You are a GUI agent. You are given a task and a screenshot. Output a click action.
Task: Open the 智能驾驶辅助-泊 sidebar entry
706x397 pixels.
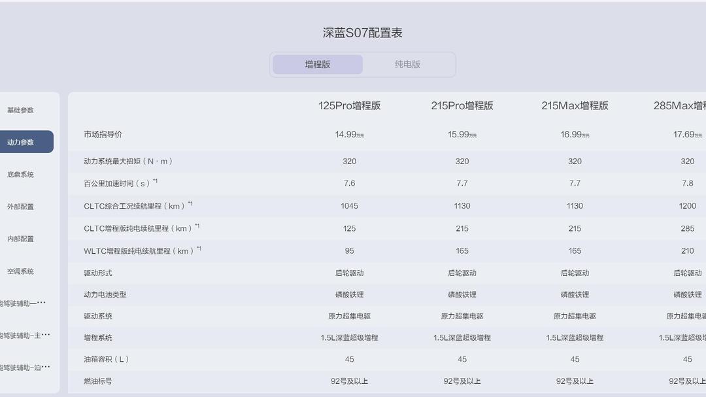[20, 368]
